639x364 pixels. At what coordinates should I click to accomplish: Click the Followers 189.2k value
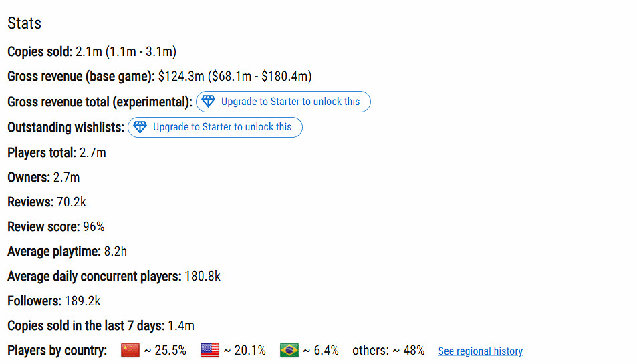click(x=83, y=301)
